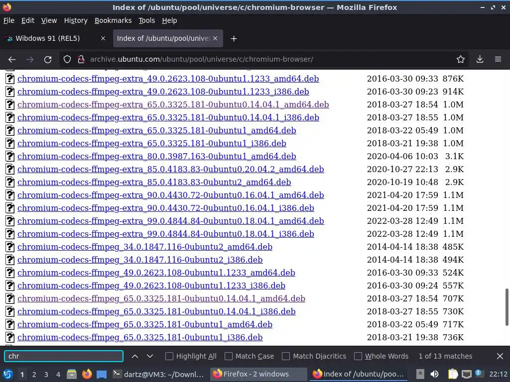The height and width of the screenshot is (382, 510).
Task: Click the 2020-04-06 10:03 date cell
Action: click(x=402, y=156)
